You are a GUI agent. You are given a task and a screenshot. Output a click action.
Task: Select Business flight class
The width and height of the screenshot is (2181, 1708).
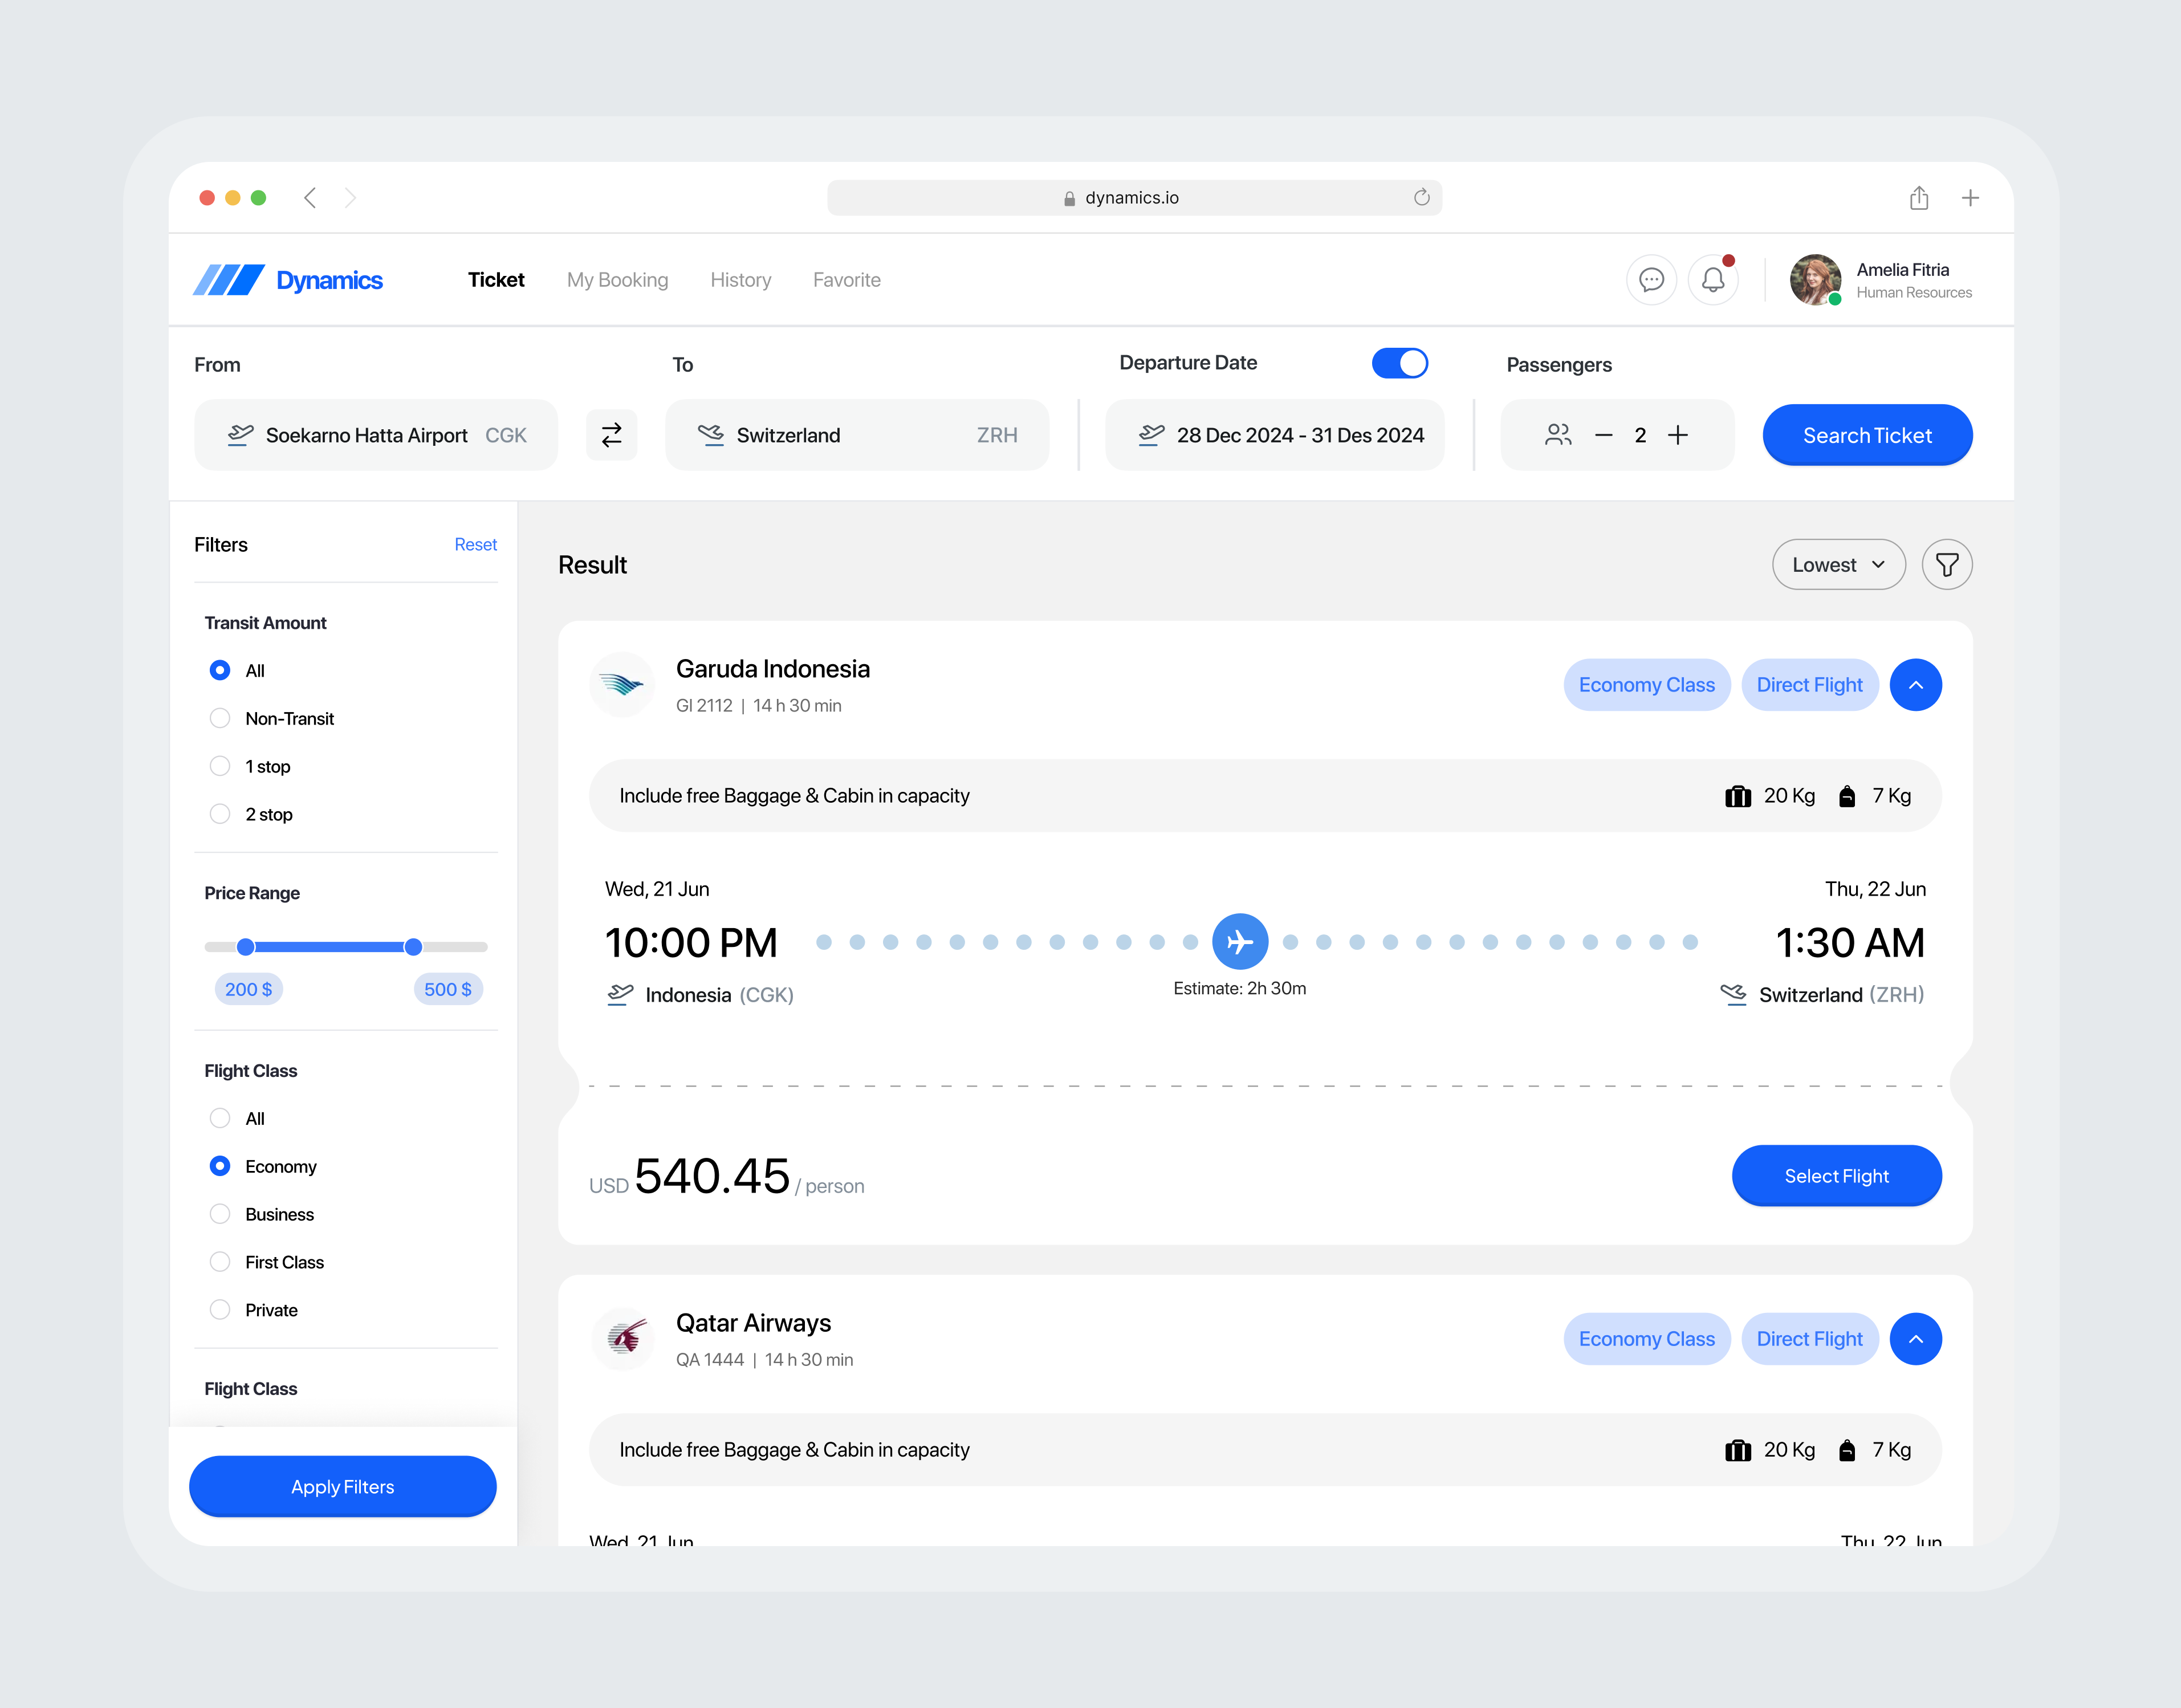coord(219,1214)
